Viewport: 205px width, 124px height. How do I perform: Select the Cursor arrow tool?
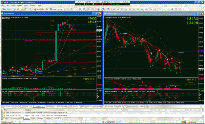point(151,9)
